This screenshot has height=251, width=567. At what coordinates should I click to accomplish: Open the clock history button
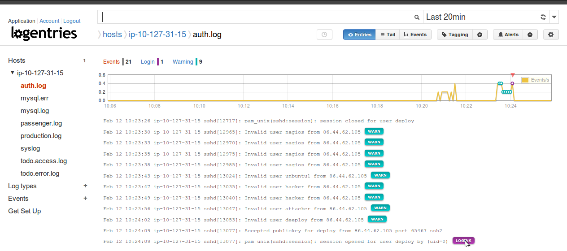[x=324, y=35]
